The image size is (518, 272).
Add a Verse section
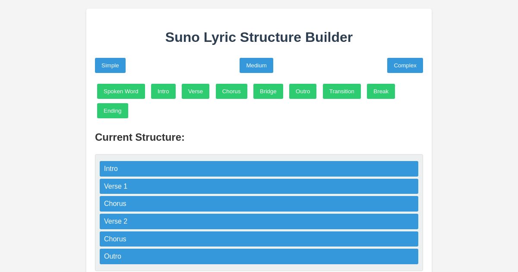[x=196, y=91]
